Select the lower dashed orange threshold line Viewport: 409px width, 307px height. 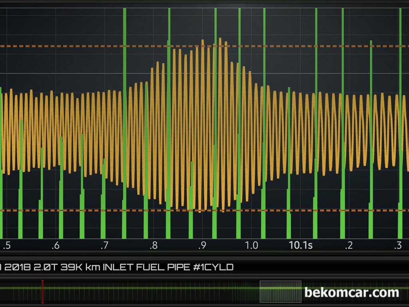(80, 210)
